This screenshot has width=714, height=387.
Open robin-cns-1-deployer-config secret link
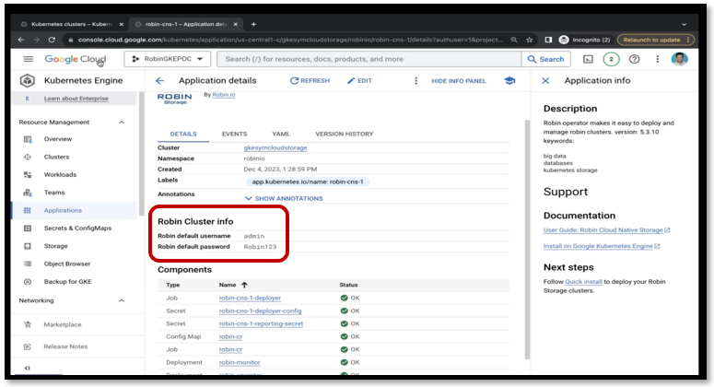pyautogui.click(x=260, y=311)
